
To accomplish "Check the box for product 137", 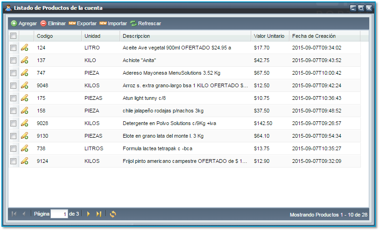I will pyautogui.click(x=14, y=60).
